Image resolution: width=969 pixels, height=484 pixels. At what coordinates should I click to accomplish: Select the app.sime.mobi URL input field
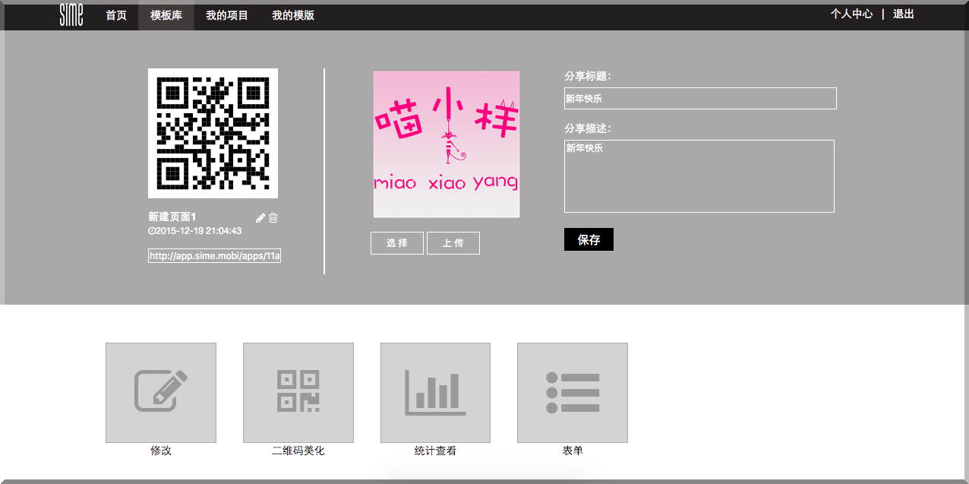(213, 255)
